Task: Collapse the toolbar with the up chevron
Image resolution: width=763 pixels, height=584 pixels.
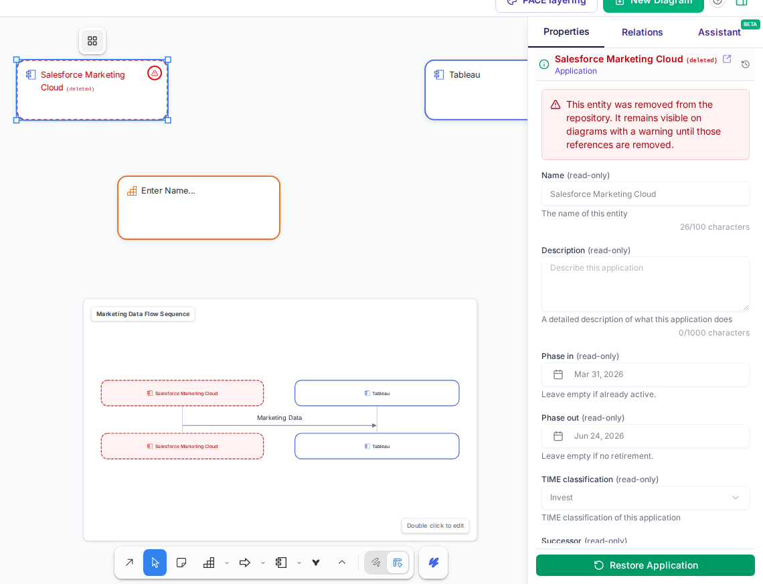Action: click(342, 563)
